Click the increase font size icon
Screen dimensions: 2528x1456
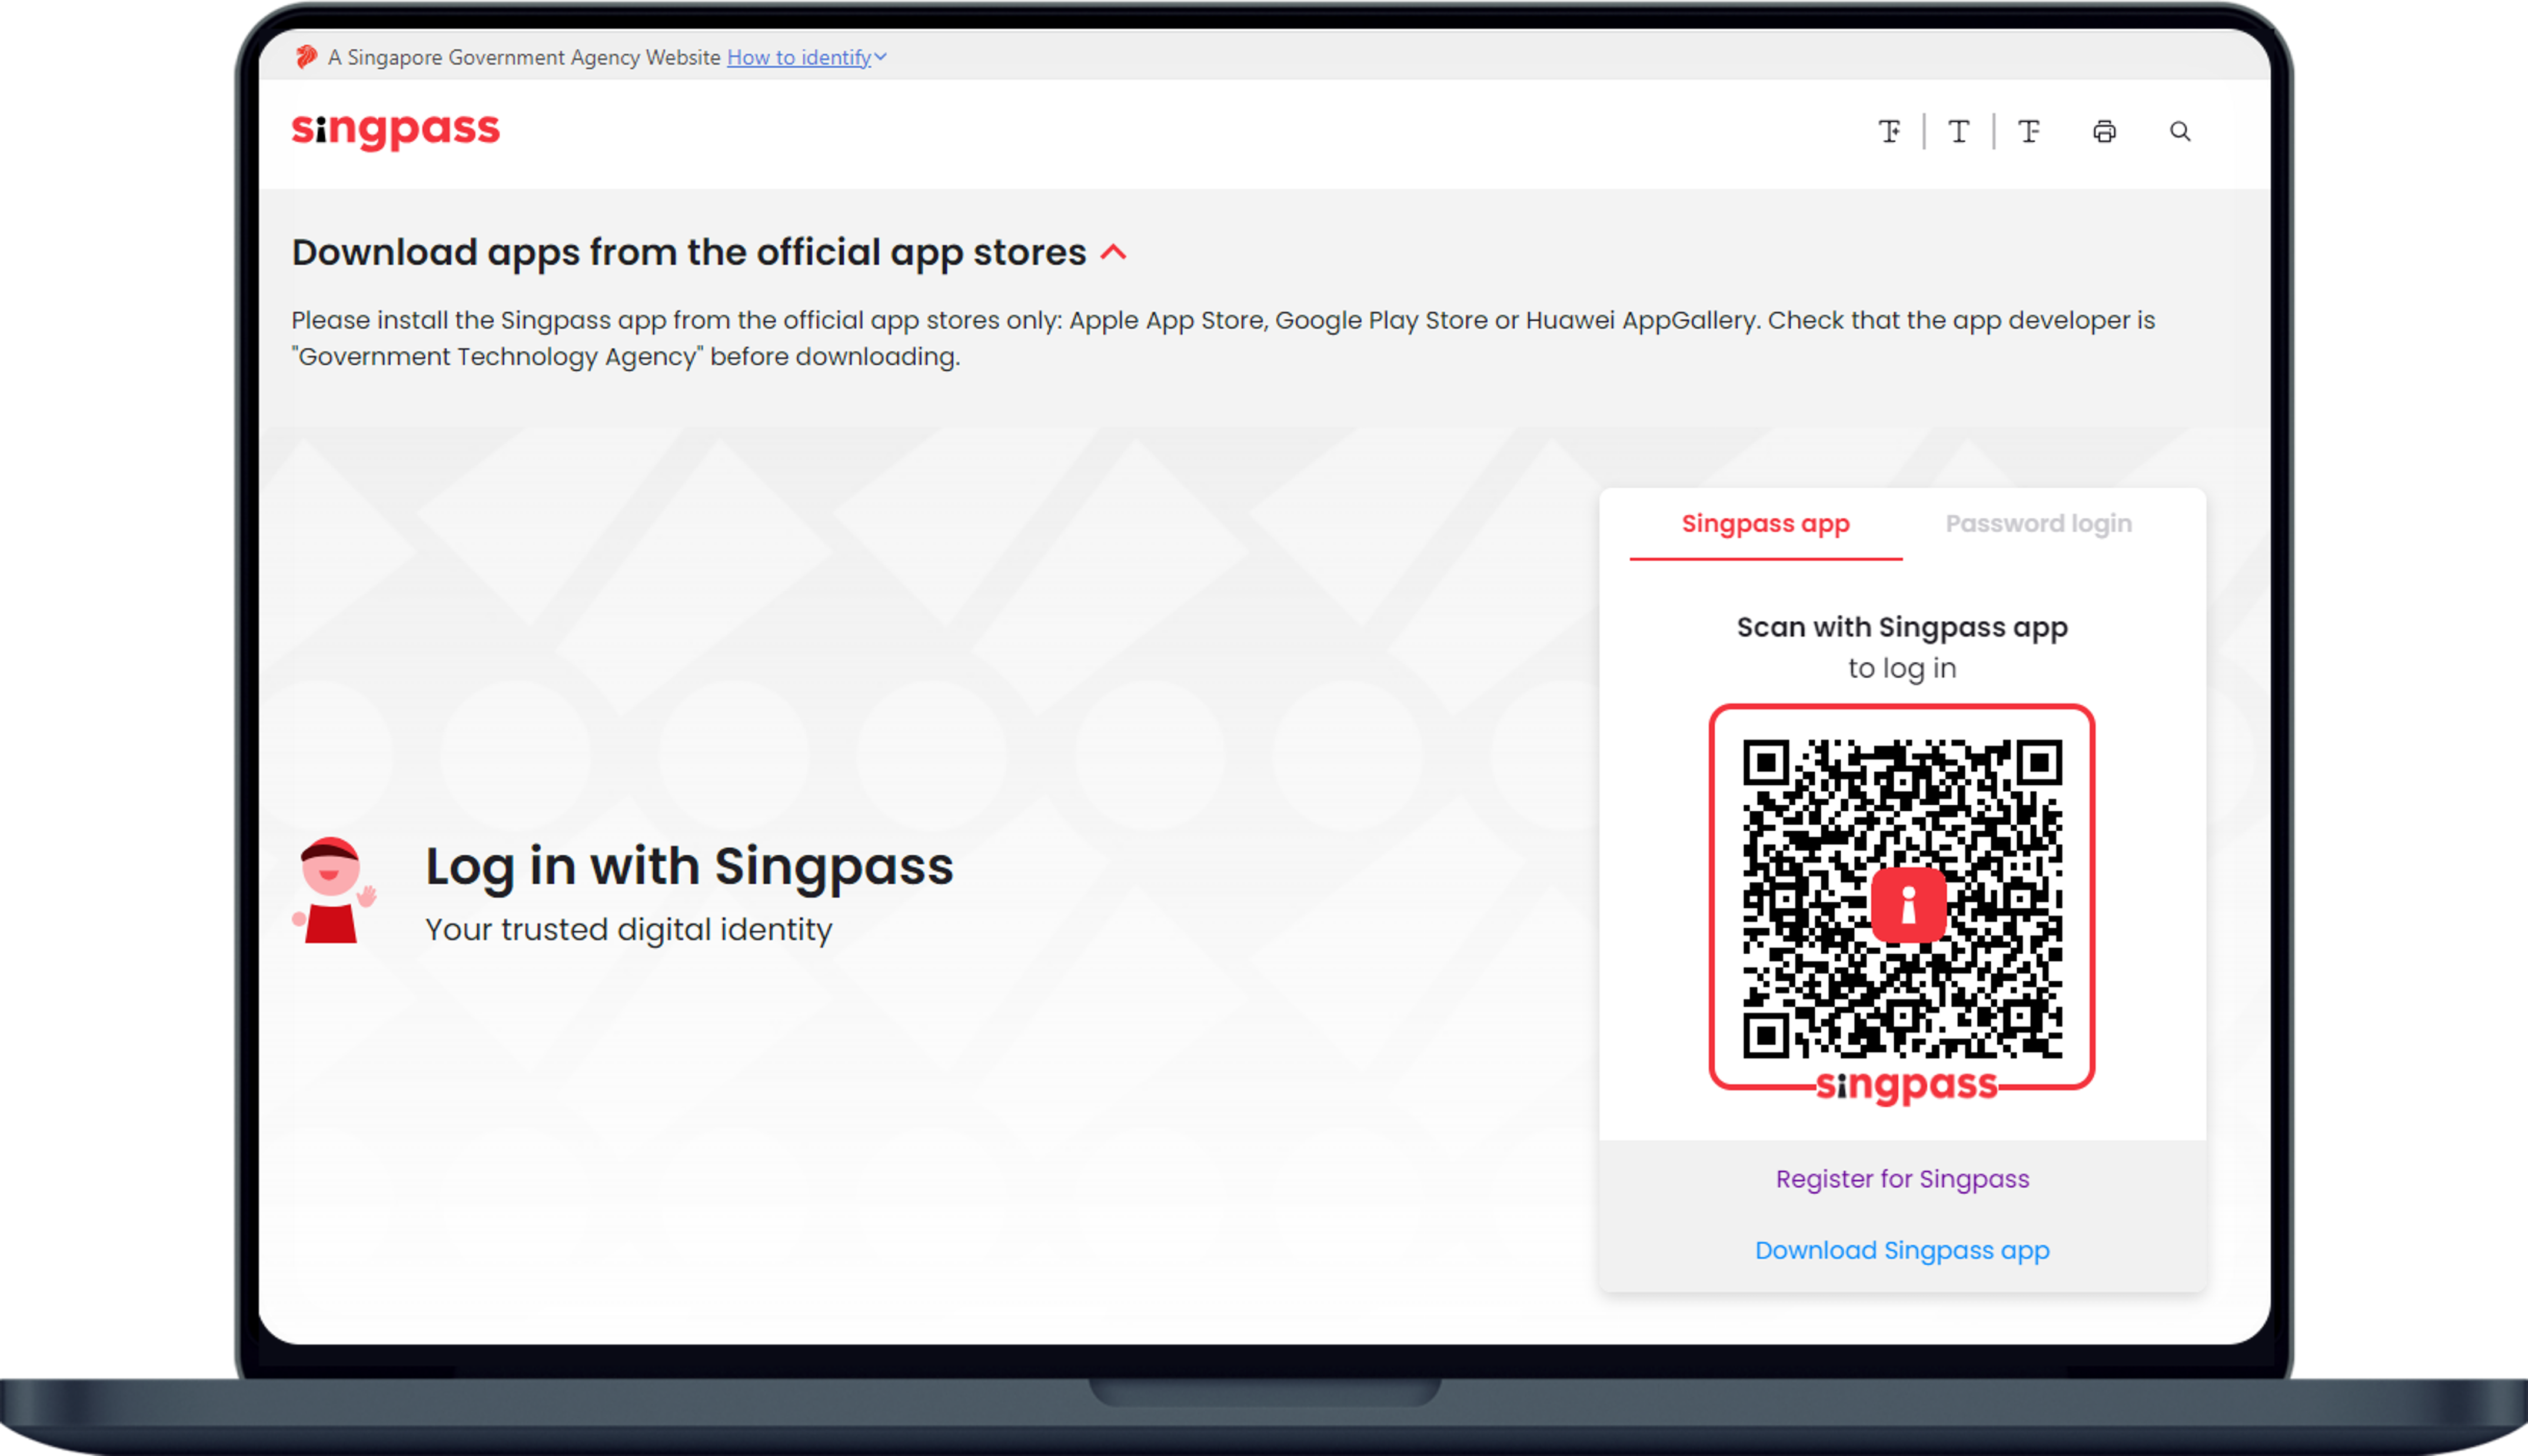[1889, 132]
